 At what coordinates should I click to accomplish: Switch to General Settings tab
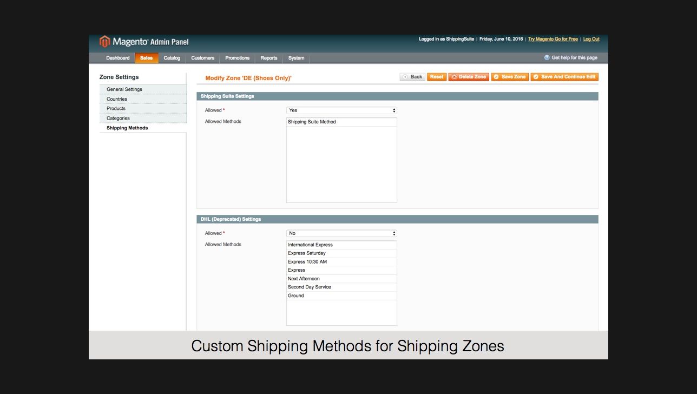click(124, 89)
